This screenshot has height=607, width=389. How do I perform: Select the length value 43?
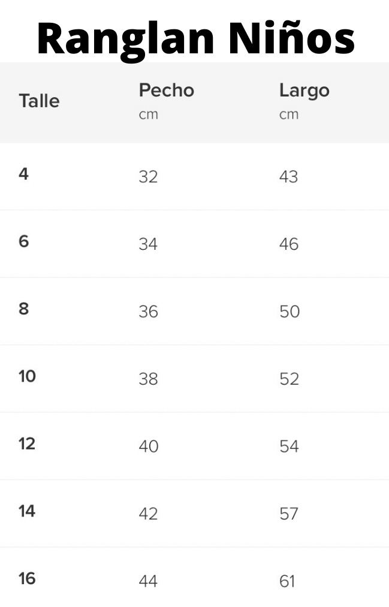(x=289, y=177)
